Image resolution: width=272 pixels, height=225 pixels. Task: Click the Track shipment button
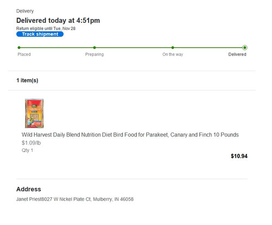[x=40, y=34]
